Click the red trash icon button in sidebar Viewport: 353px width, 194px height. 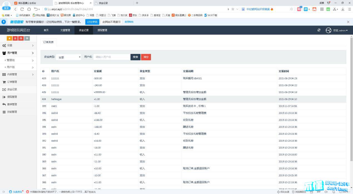tap(15, 38)
